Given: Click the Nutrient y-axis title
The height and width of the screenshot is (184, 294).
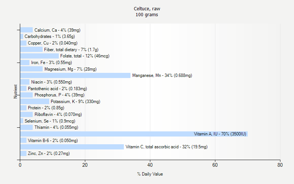Looking at the screenshot, I should point(16,92).
